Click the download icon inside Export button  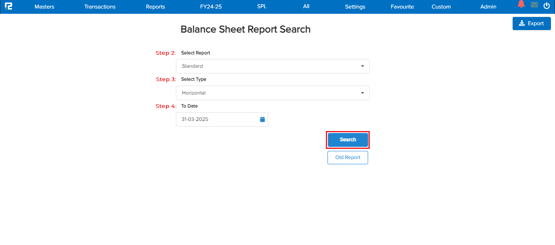point(522,23)
